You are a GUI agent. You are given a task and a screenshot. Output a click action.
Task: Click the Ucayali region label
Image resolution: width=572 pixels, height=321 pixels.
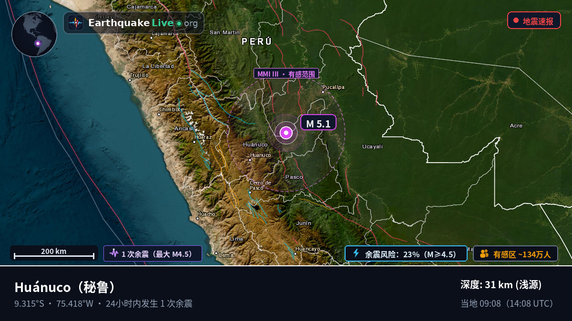click(372, 146)
